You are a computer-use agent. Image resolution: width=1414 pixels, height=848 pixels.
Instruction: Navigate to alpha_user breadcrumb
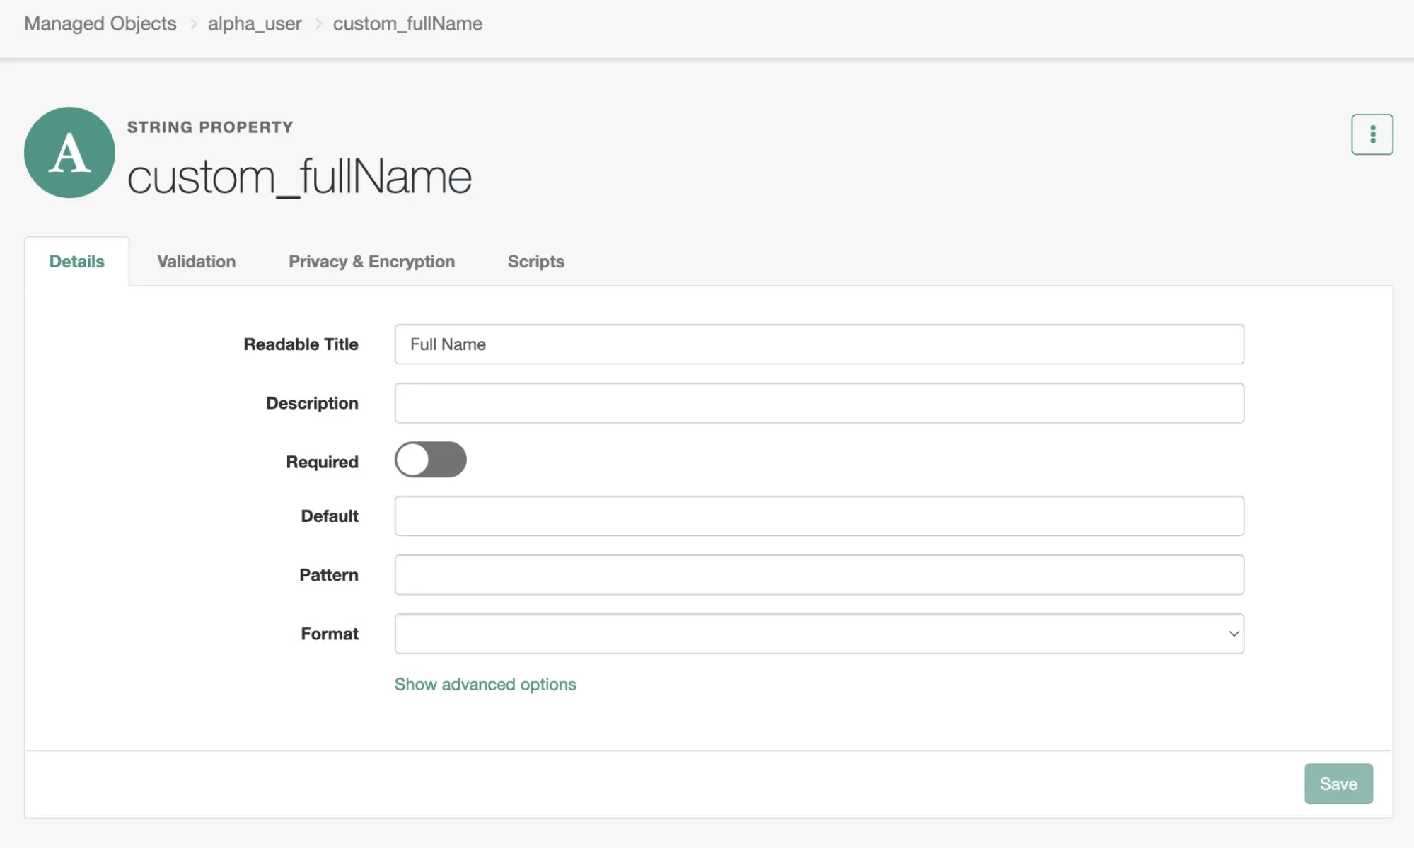pos(255,23)
